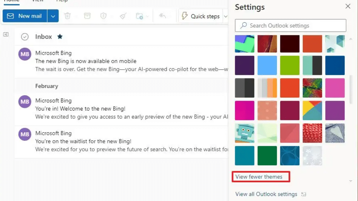Select the teal crystals theme
Viewport: 358px width, 201px height.
coord(335,44)
